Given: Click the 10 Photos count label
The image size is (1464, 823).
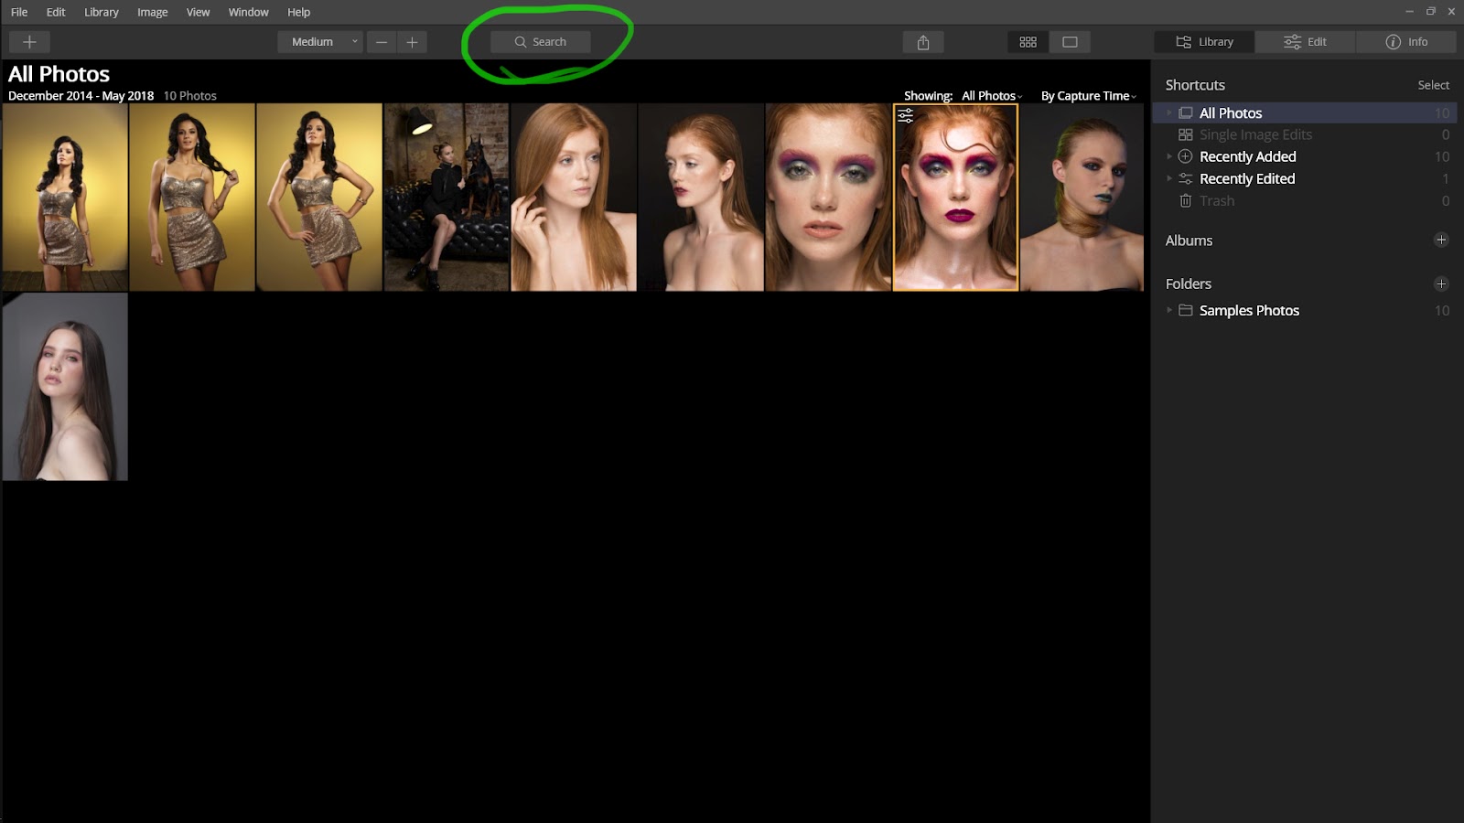Looking at the screenshot, I should [190, 96].
